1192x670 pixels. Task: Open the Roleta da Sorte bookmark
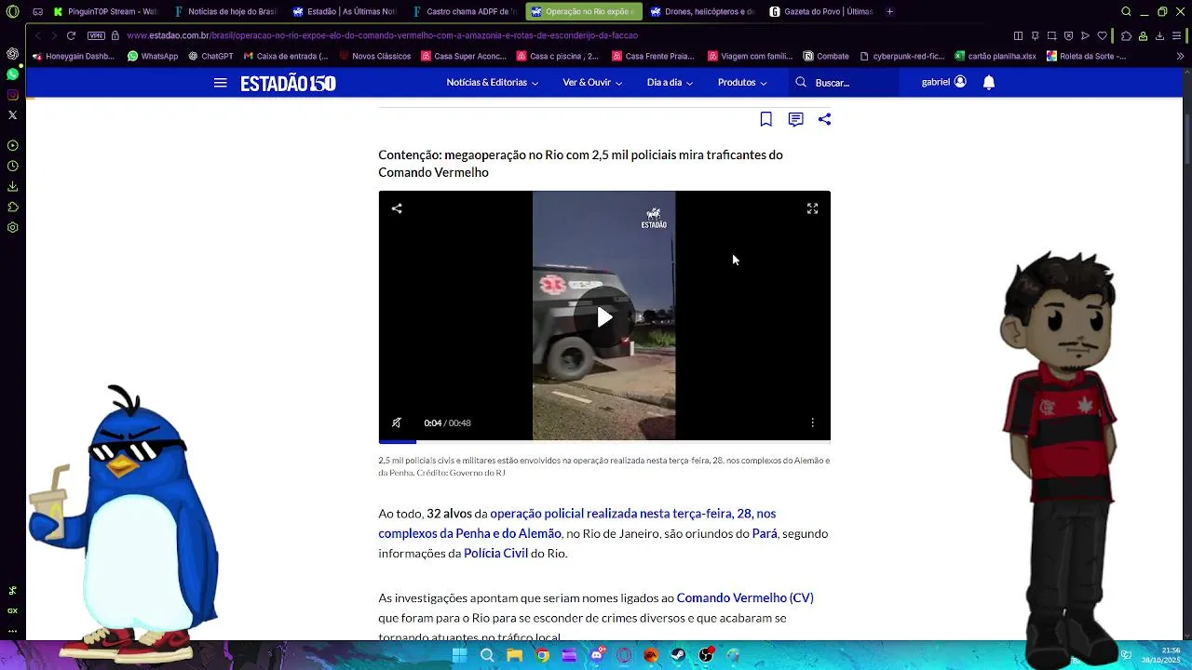pos(1086,56)
